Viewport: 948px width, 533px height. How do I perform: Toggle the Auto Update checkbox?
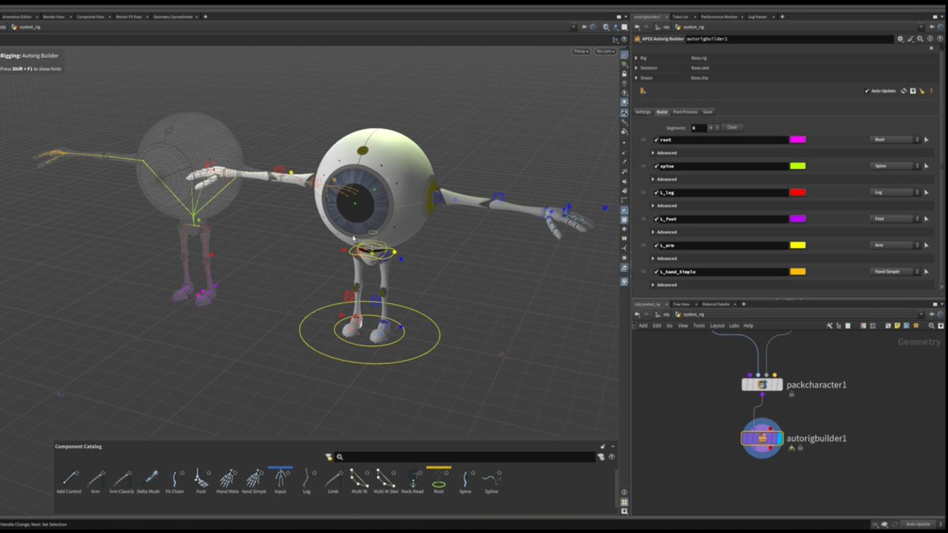pos(867,91)
